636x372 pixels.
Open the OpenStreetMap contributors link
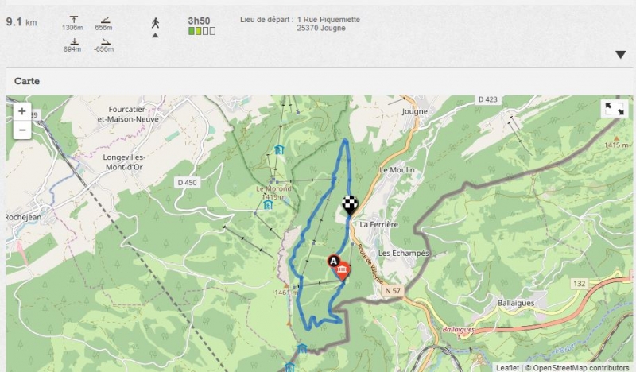coord(581,367)
